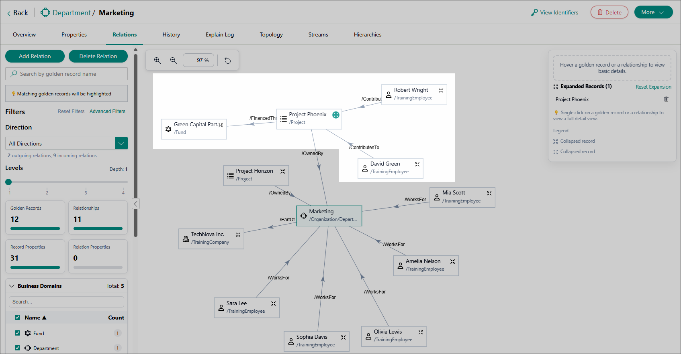The width and height of the screenshot is (681, 354).
Task: Switch to the Topology tab
Action: pyautogui.click(x=271, y=34)
